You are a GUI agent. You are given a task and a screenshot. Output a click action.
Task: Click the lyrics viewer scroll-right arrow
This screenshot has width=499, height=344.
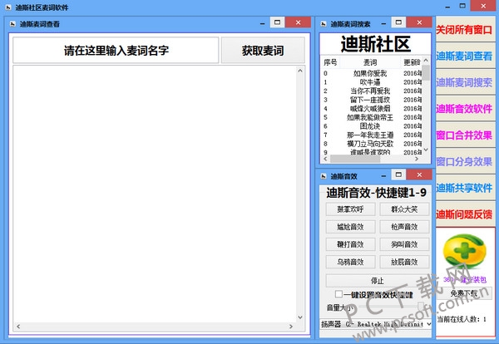(x=290, y=327)
